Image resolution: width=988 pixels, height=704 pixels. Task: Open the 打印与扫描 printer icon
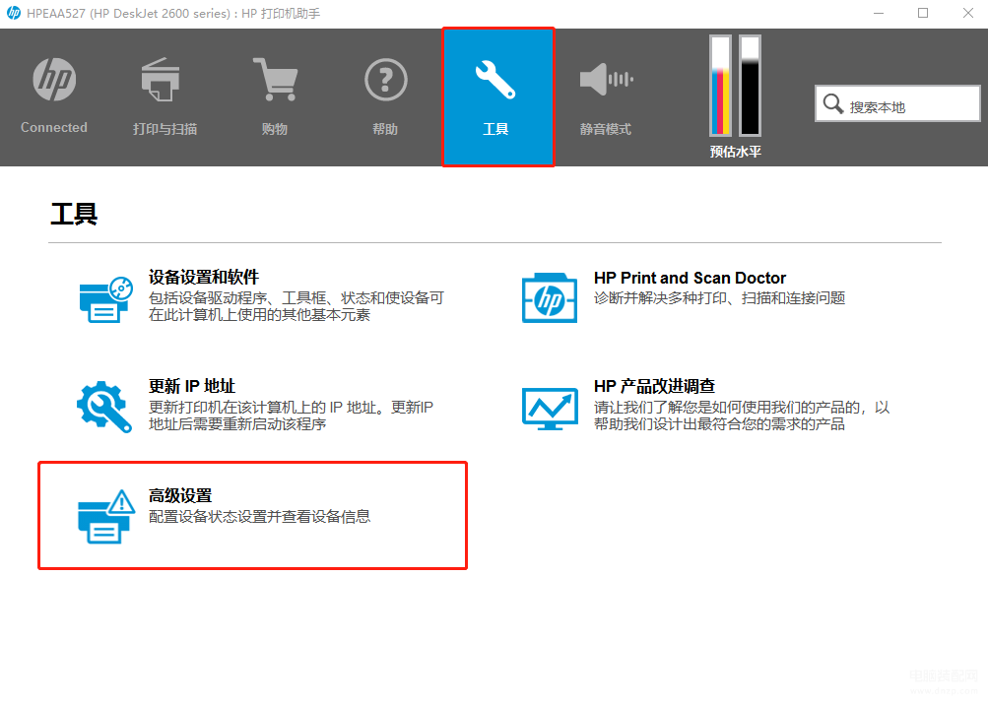[x=161, y=80]
